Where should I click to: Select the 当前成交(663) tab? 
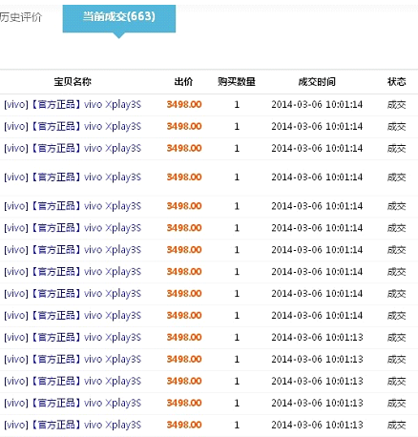click(119, 18)
